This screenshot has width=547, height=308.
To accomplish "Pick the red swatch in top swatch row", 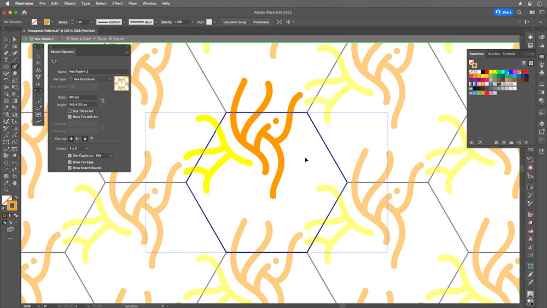I will point(487,72).
